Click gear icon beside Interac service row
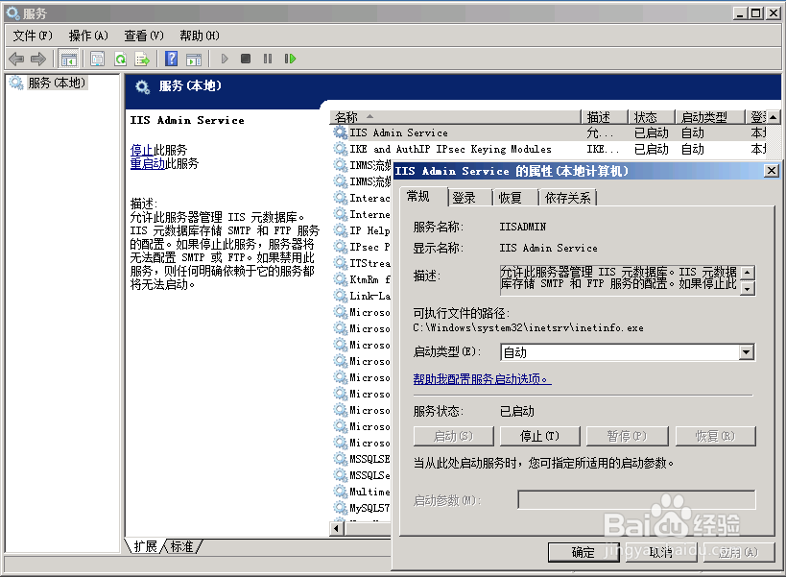Screen dimensions: 786x577 341,198
